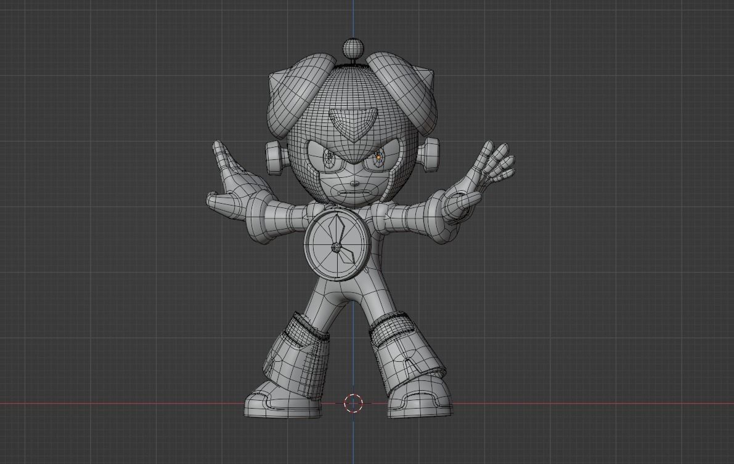The height and width of the screenshot is (464, 734).
Task: Click the 3D cursor at the world origin
Action: (353, 403)
